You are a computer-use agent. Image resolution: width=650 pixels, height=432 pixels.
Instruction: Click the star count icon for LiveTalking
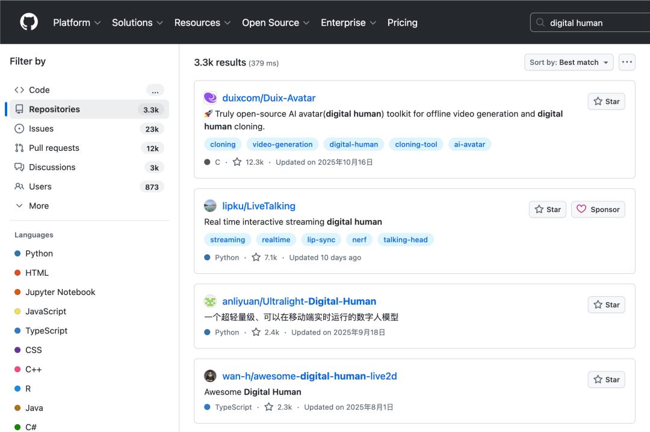[x=256, y=257]
